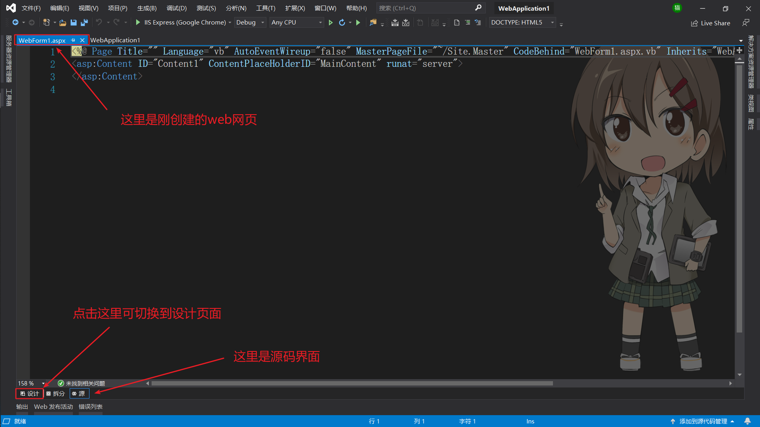Switch to 源 source view tab
Viewport: 760px width, 427px height.
79,394
